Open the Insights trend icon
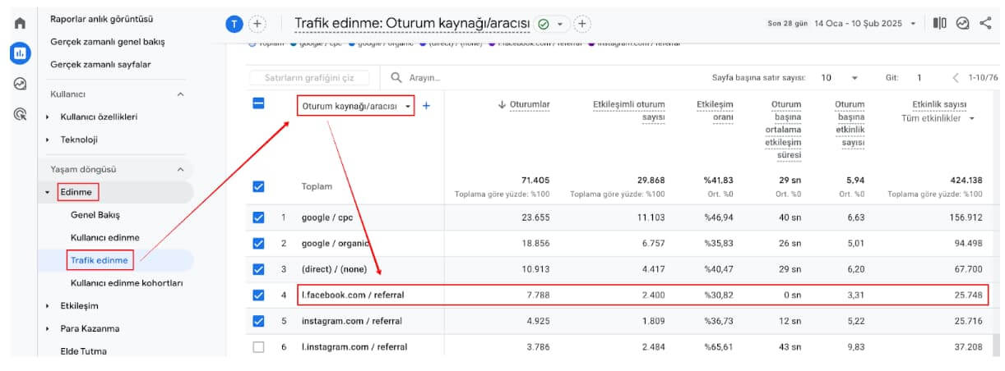 tap(962, 24)
